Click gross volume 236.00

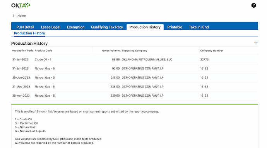tap(115, 87)
